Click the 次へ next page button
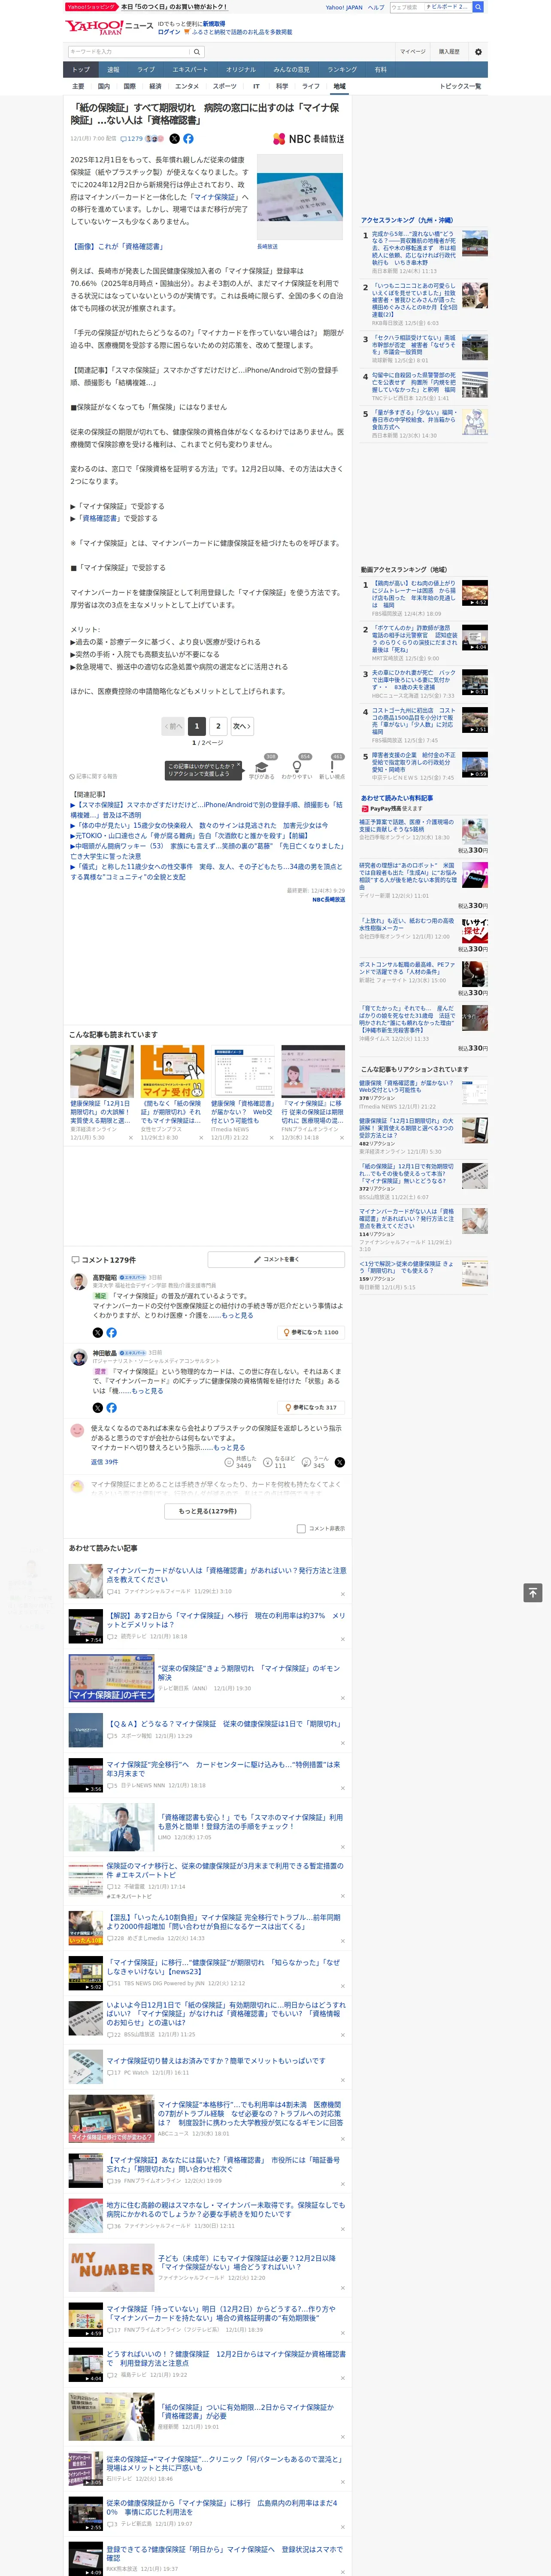The height and width of the screenshot is (2576, 551). coord(241,726)
